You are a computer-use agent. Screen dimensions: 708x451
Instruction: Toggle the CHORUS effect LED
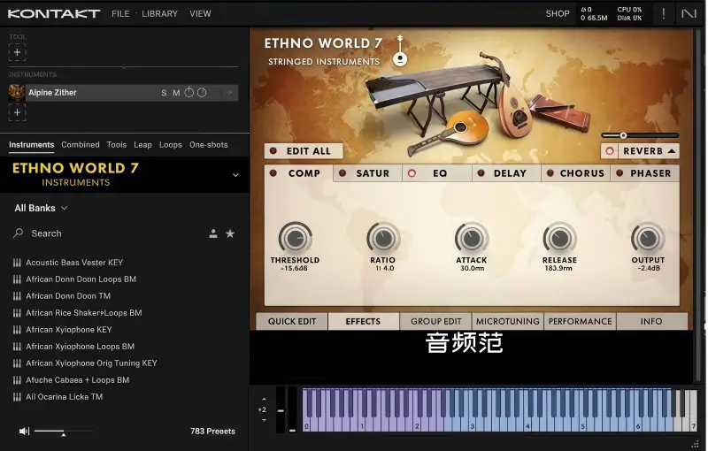[x=550, y=173]
